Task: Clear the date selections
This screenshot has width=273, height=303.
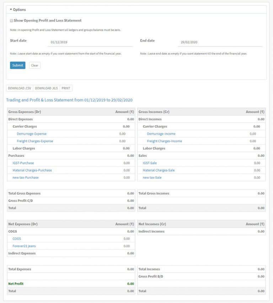Action: 34,65
